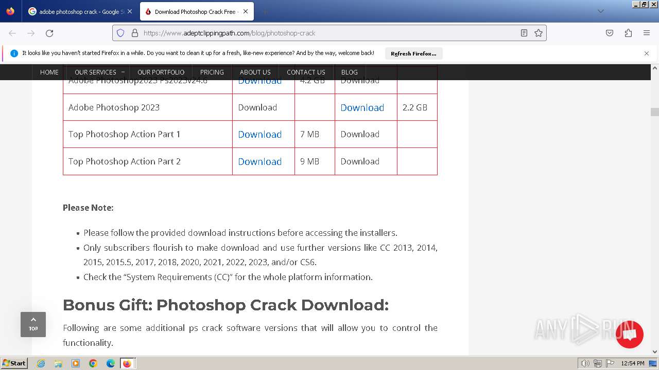The height and width of the screenshot is (370, 659).
Task: Click Download link for Top Photoshop Action Part 2
Action: (260, 161)
